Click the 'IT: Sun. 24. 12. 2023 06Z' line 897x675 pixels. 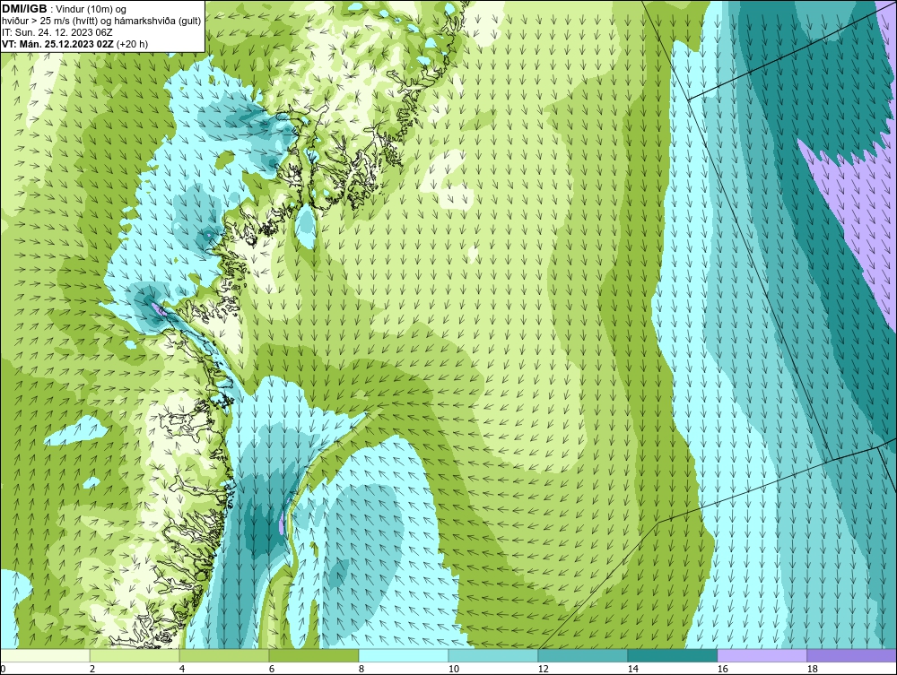57,32
